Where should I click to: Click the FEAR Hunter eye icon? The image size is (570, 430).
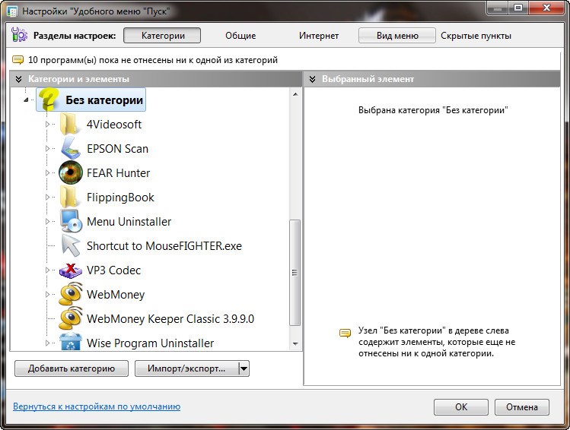[x=70, y=173]
